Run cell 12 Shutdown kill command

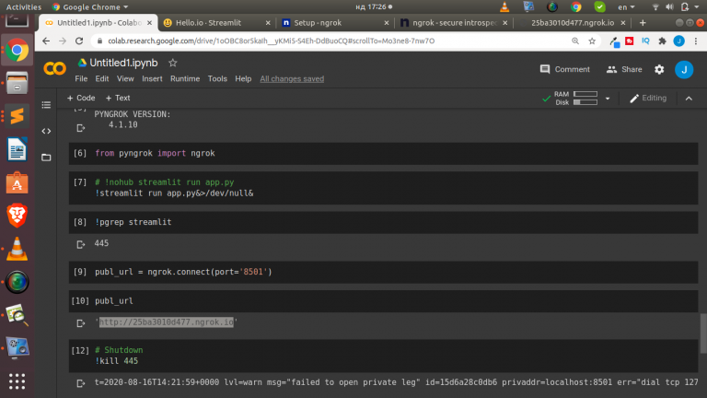[80, 351]
